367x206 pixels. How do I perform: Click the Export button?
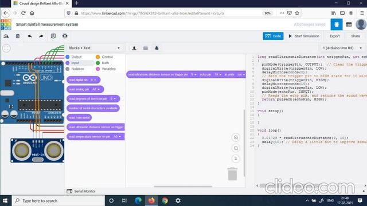pos(335,36)
